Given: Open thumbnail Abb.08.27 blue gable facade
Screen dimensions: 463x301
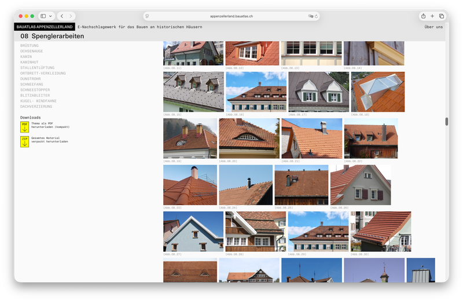Looking at the screenshot, I should [193, 232].
